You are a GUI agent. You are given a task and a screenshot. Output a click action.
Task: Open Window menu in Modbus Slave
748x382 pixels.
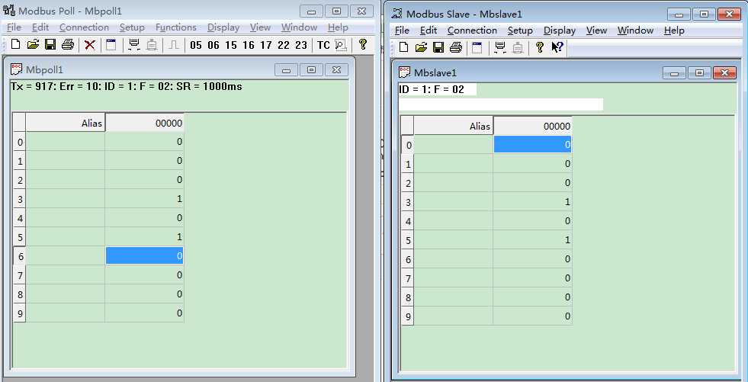tap(635, 30)
